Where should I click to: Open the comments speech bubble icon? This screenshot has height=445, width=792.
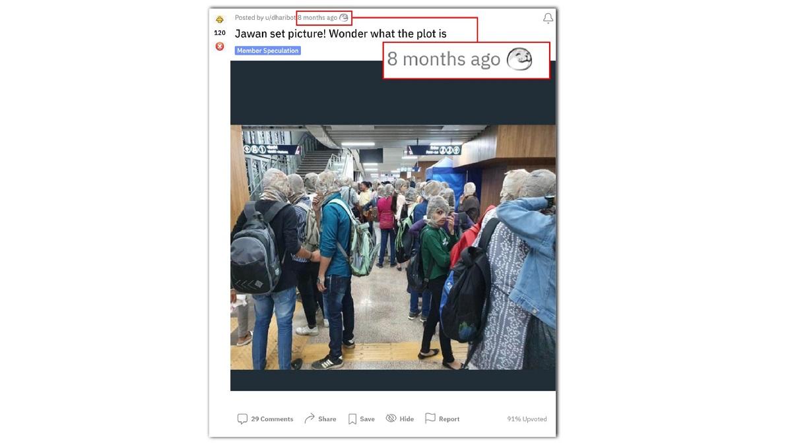point(242,419)
